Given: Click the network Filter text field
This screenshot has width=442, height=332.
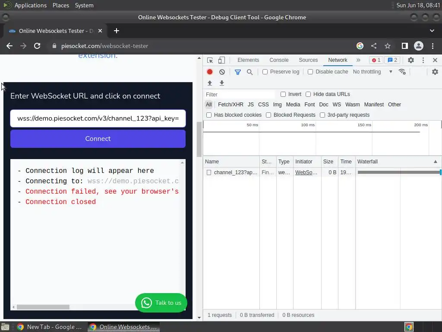Looking at the screenshot, I should 240,94.
